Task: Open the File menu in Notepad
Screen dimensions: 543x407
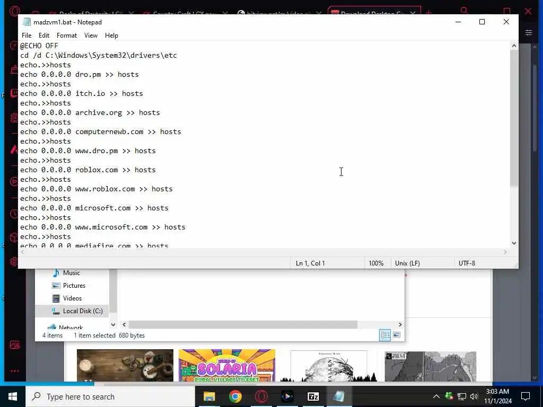Action: tap(27, 36)
